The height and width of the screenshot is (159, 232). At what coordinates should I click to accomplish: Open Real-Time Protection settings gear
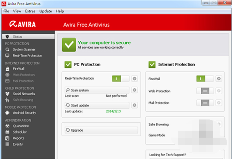tap(134, 79)
